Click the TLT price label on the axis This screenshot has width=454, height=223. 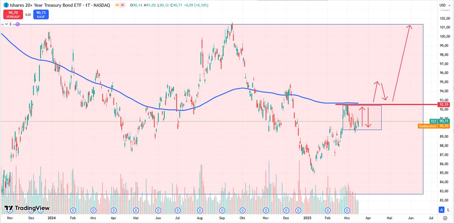[x=439, y=121]
